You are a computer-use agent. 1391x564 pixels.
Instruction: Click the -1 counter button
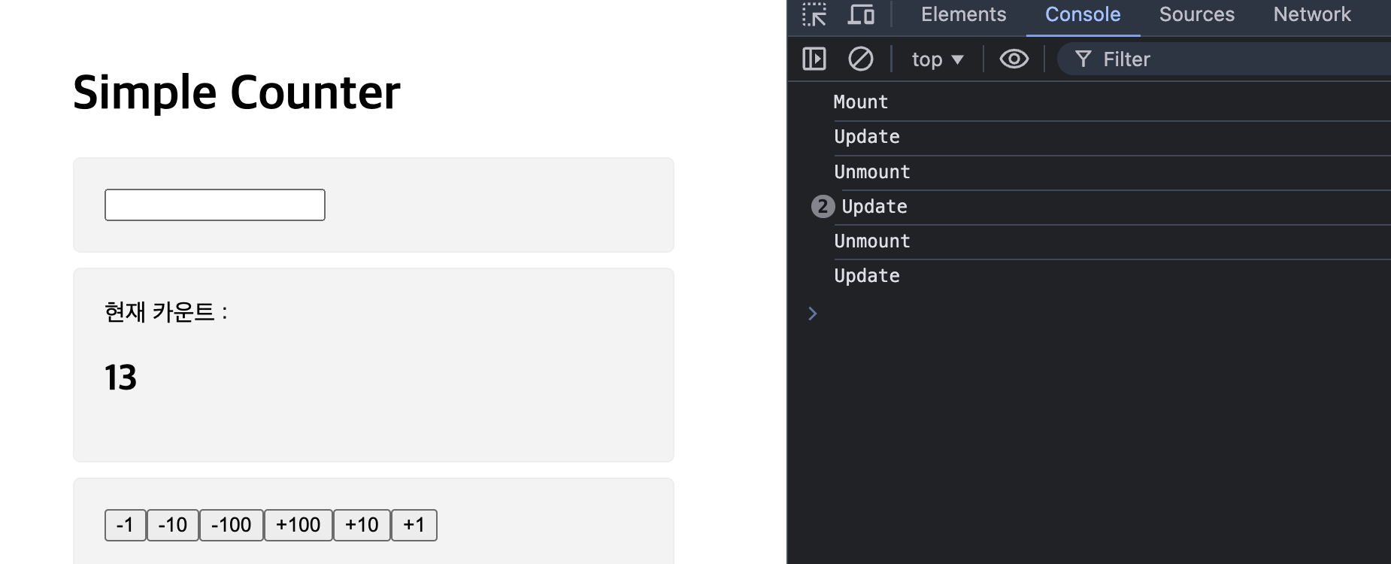(x=125, y=525)
